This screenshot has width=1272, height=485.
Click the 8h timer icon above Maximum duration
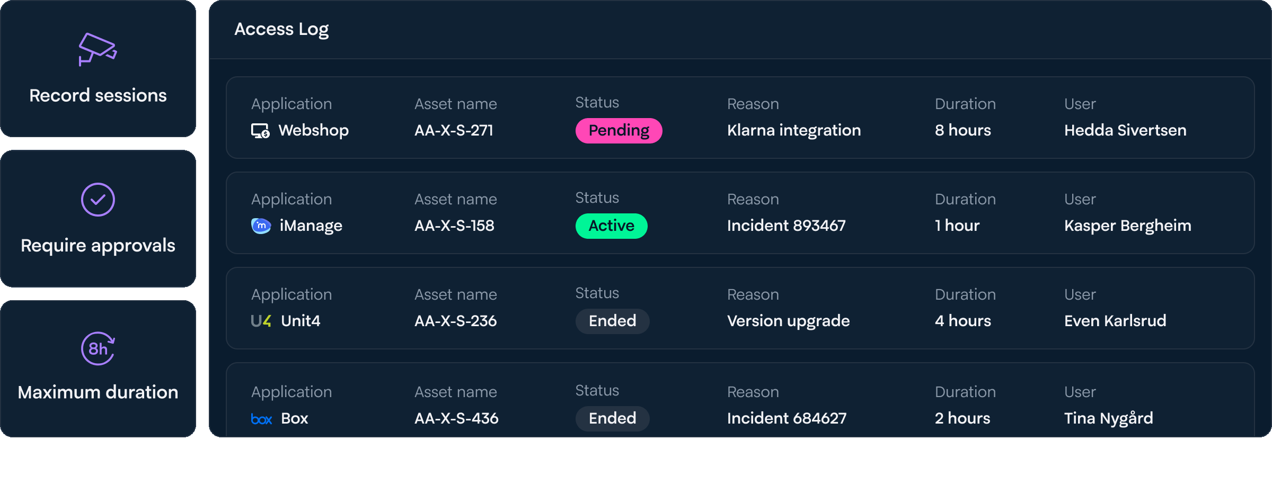98,348
